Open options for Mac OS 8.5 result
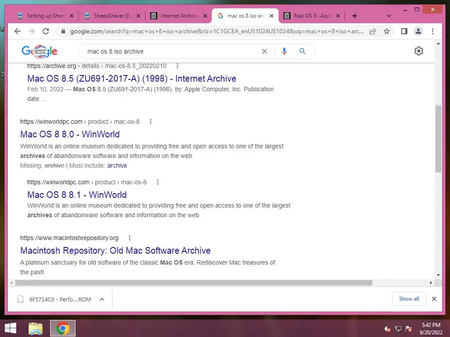The height and width of the screenshot is (337, 450). (x=178, y=66)
